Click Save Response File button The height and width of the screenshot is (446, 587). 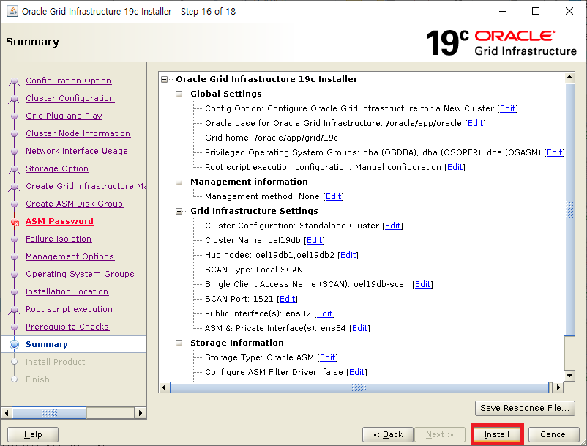click(x=525, y=408)
